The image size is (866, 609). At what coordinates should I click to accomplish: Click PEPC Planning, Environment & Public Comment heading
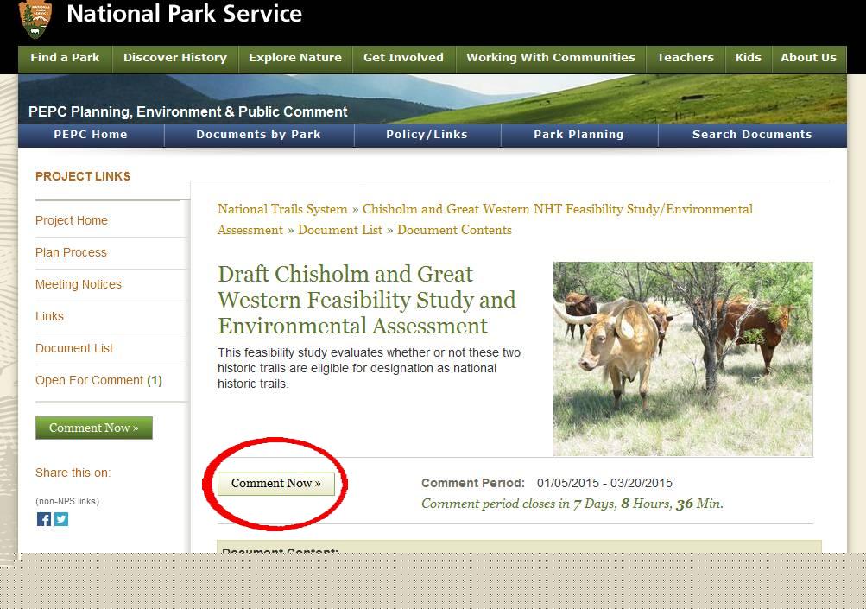[x=187, y=112]
